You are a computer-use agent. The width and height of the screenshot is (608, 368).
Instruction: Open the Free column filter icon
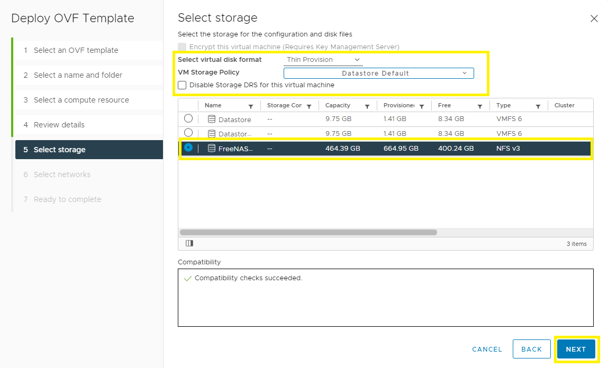[x=480, y=106]
